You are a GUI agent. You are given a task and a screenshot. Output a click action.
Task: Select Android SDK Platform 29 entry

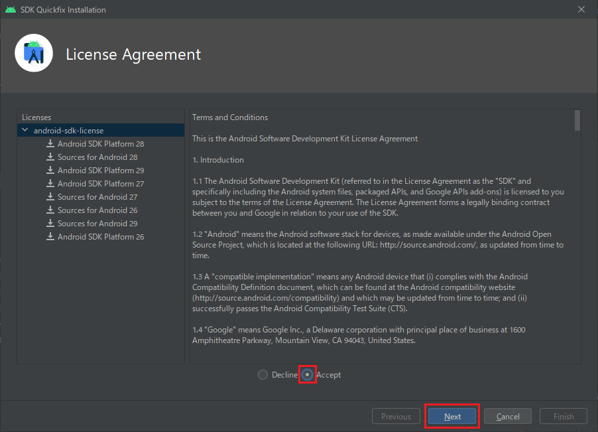101,171
